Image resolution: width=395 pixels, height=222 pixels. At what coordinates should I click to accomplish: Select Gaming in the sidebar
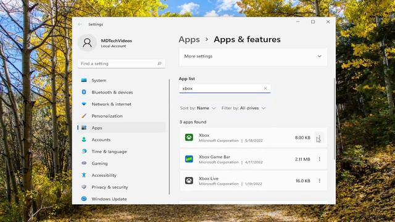[x=121, y=163]
